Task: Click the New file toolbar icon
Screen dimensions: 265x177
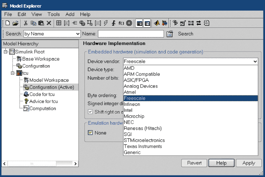Action: point(8,23)
